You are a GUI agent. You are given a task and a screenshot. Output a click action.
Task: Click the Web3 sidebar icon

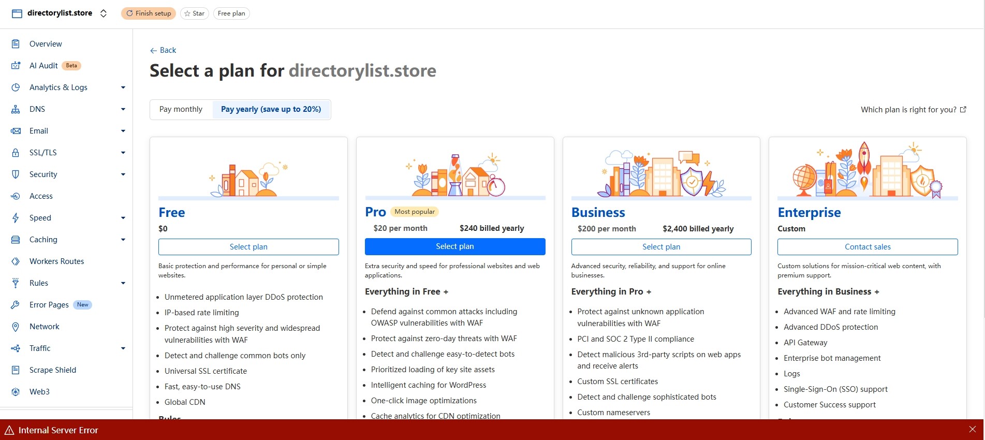[16, 392]
